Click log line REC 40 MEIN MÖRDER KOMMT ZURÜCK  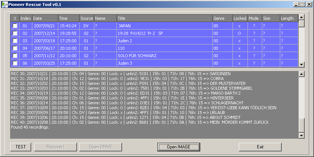(x=140, y=122)
